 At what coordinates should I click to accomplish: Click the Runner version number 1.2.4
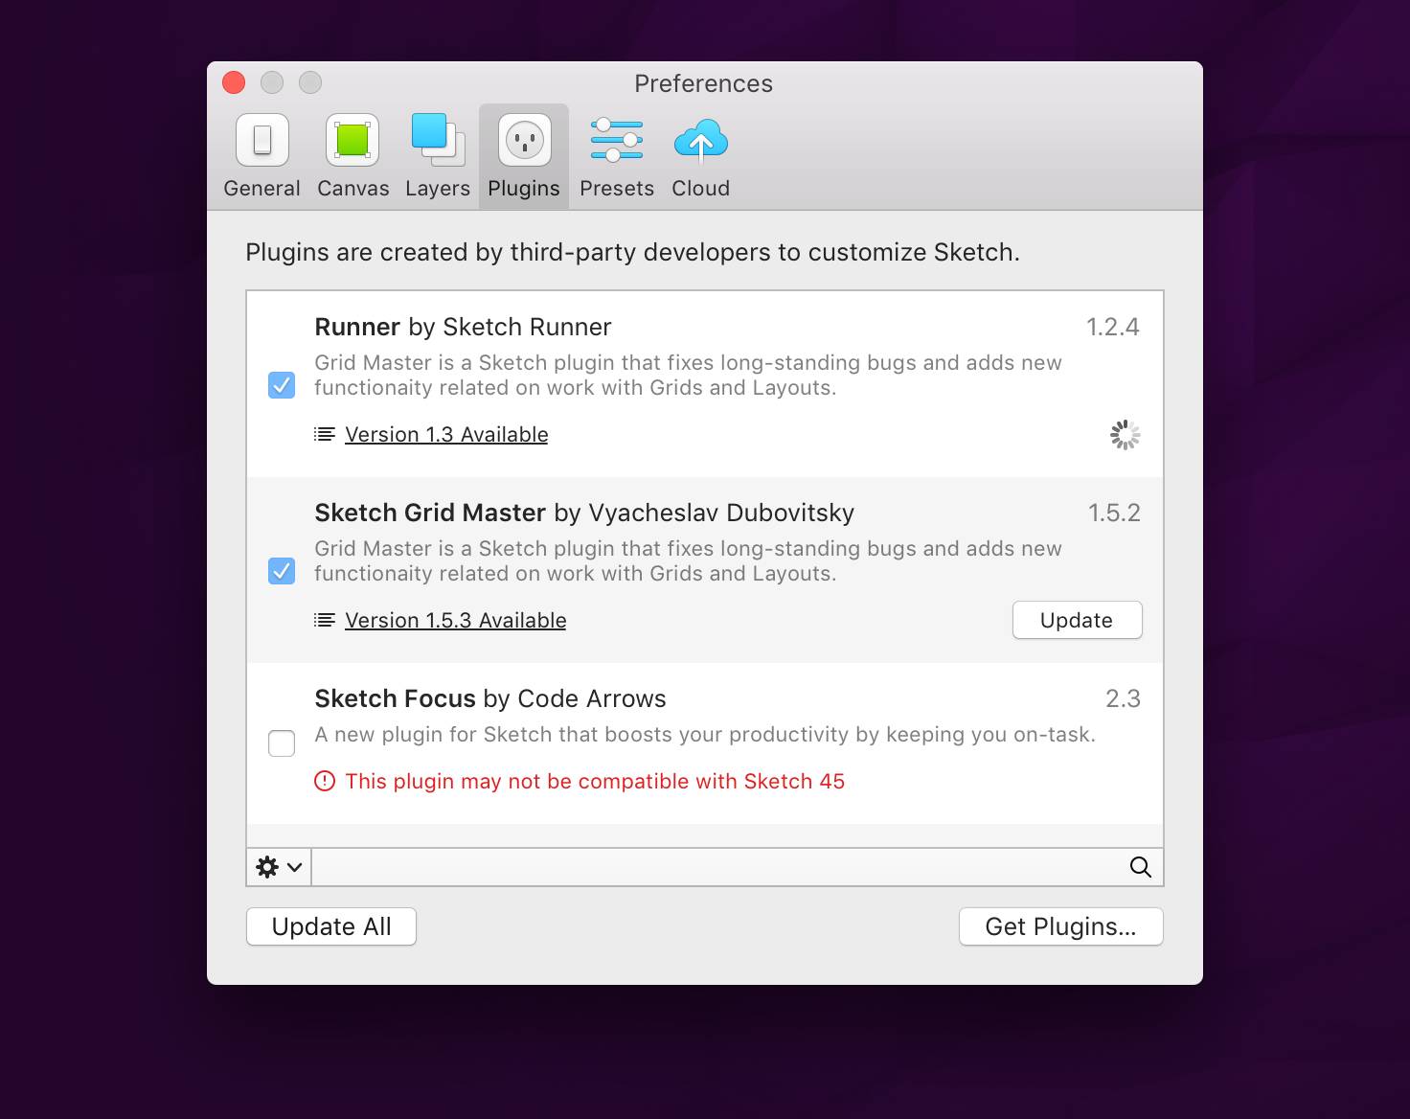coord(1112,327)
